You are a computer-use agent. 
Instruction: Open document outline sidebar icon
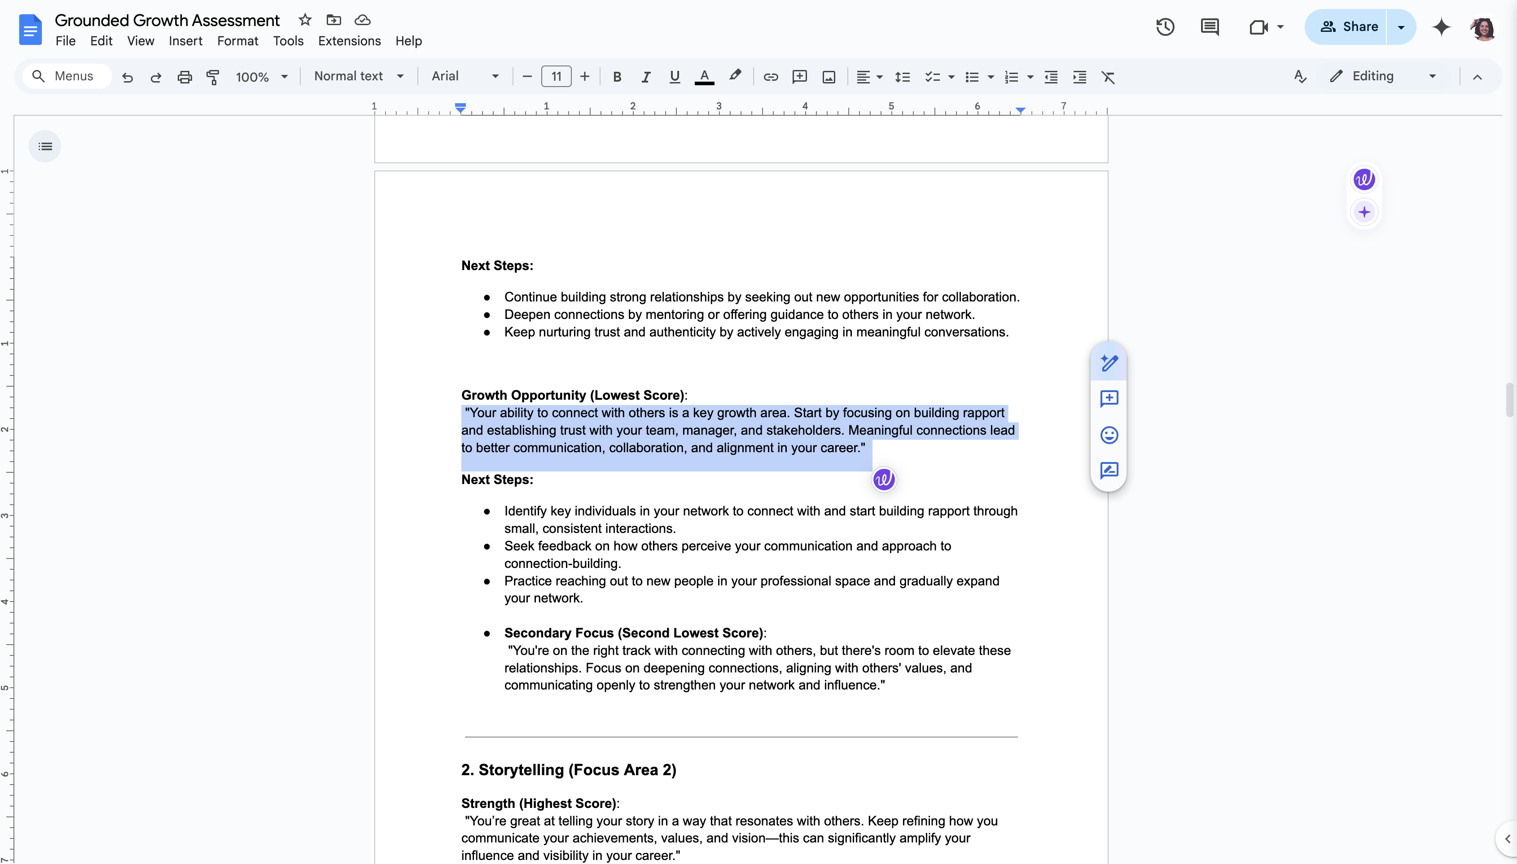pyautogui.click(x=45, y=146)
